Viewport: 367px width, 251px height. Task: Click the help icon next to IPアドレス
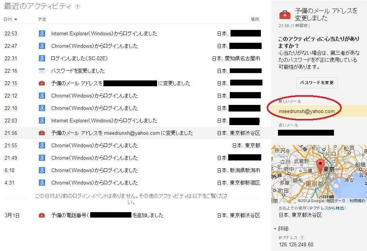click(302, 238)
